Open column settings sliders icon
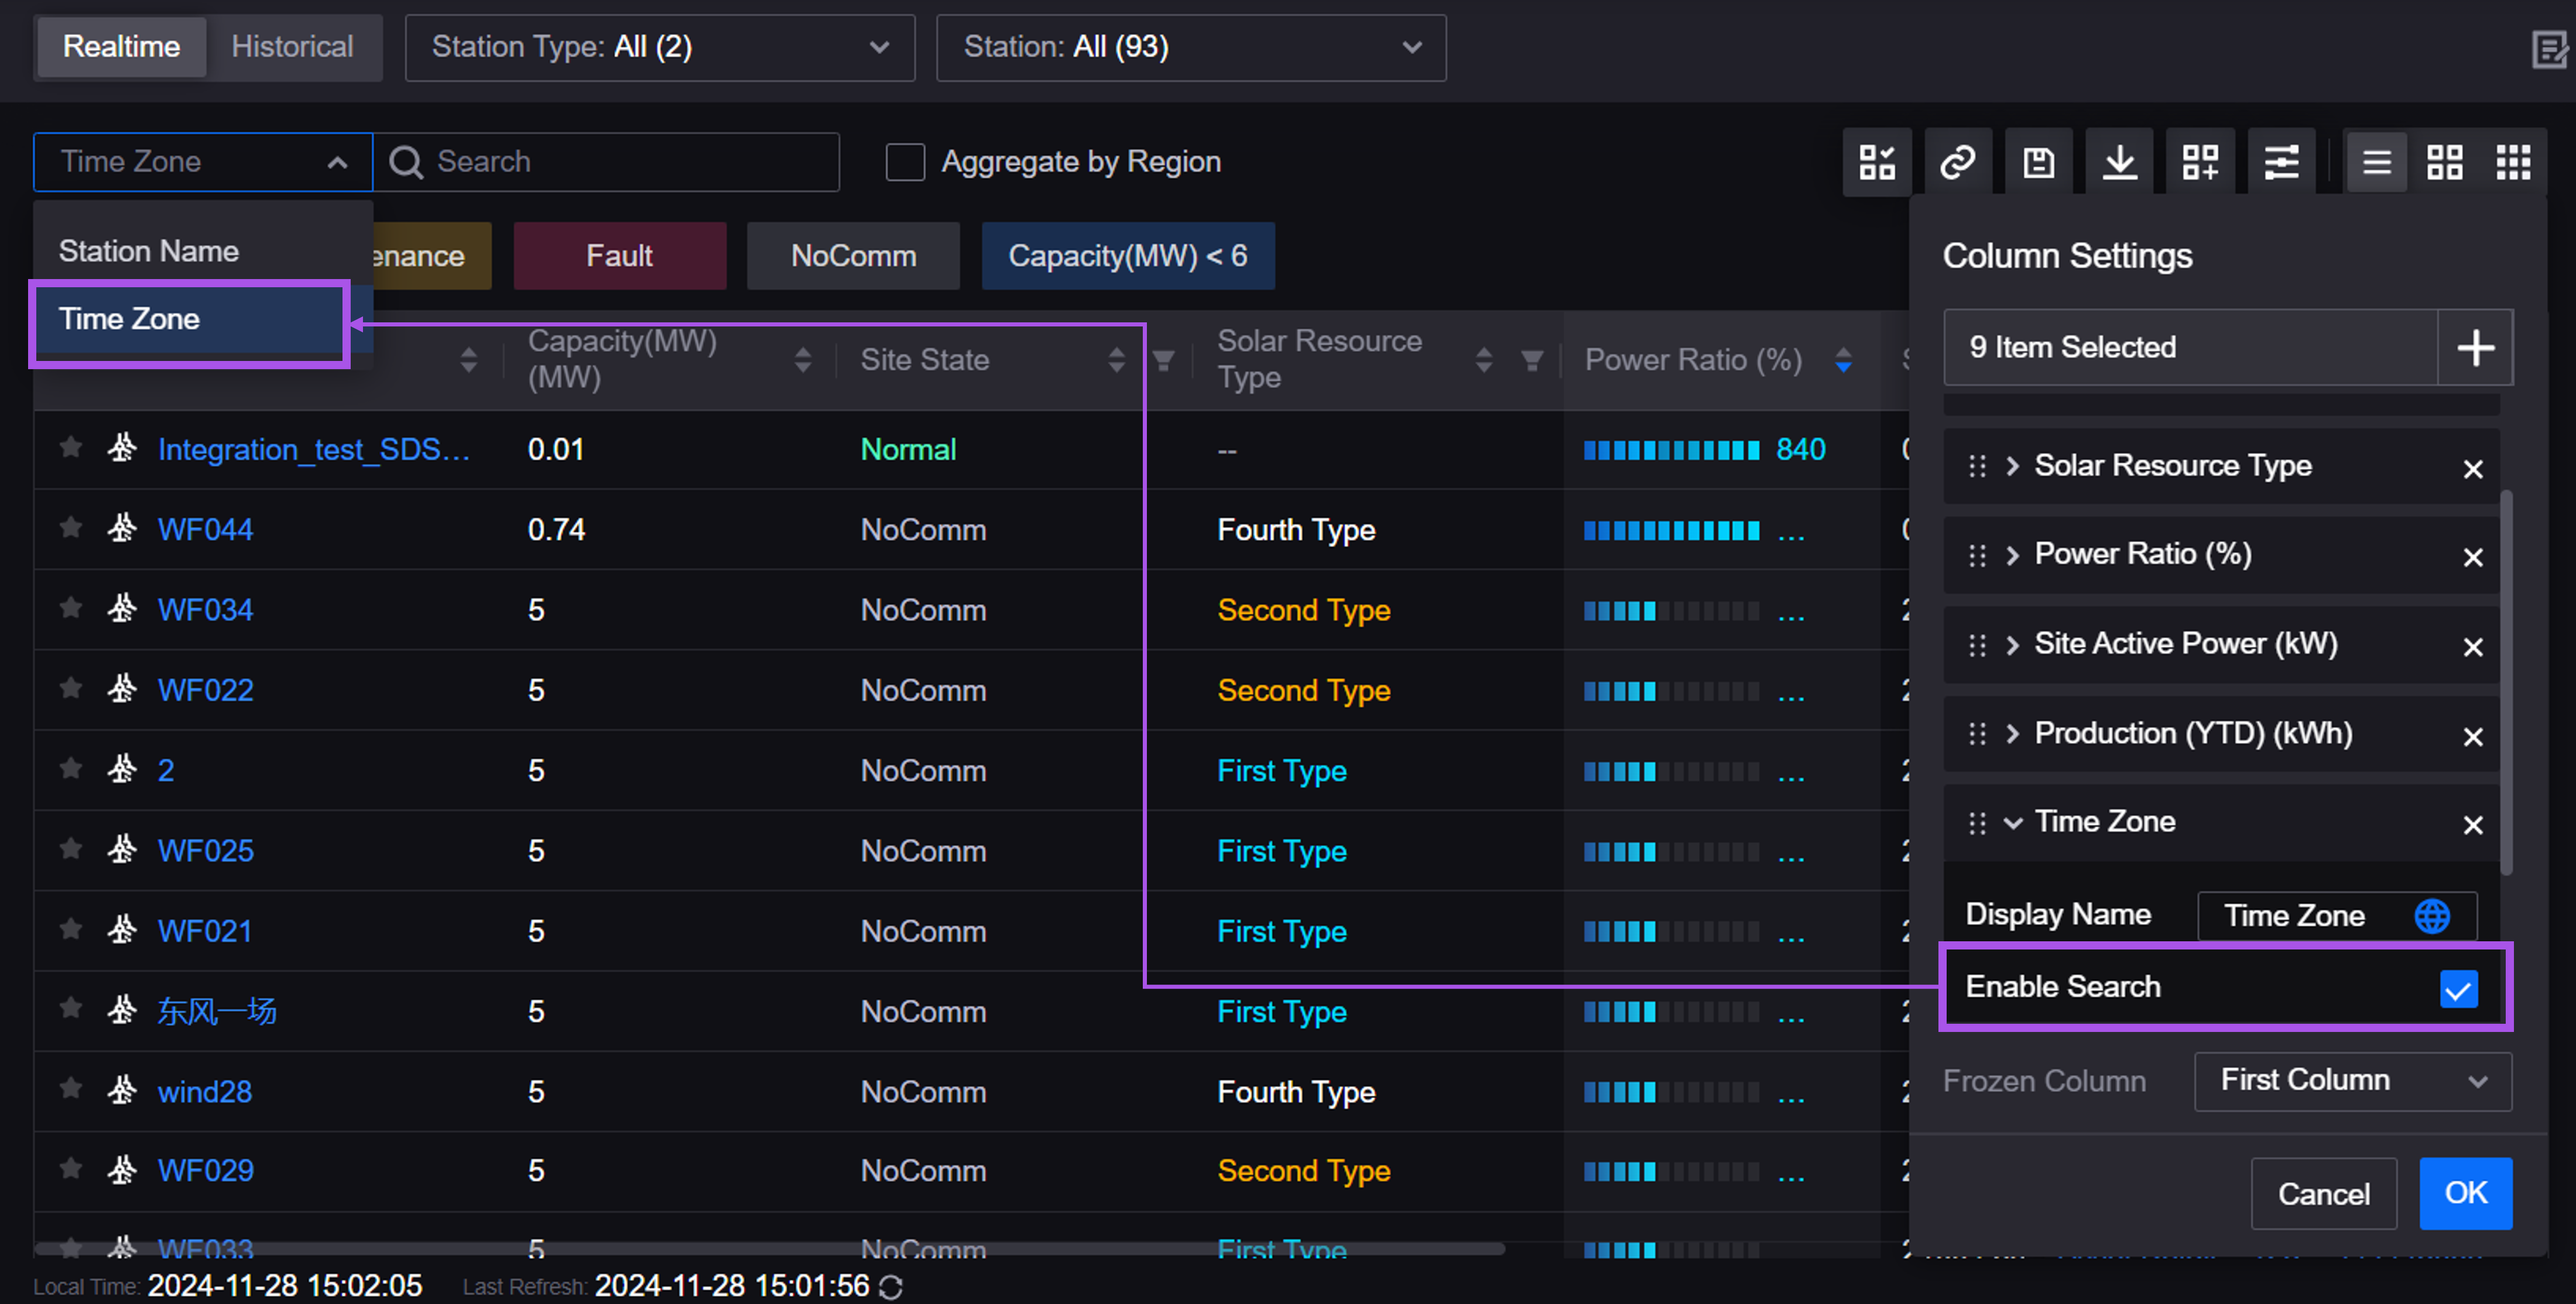 point(2281,162)
